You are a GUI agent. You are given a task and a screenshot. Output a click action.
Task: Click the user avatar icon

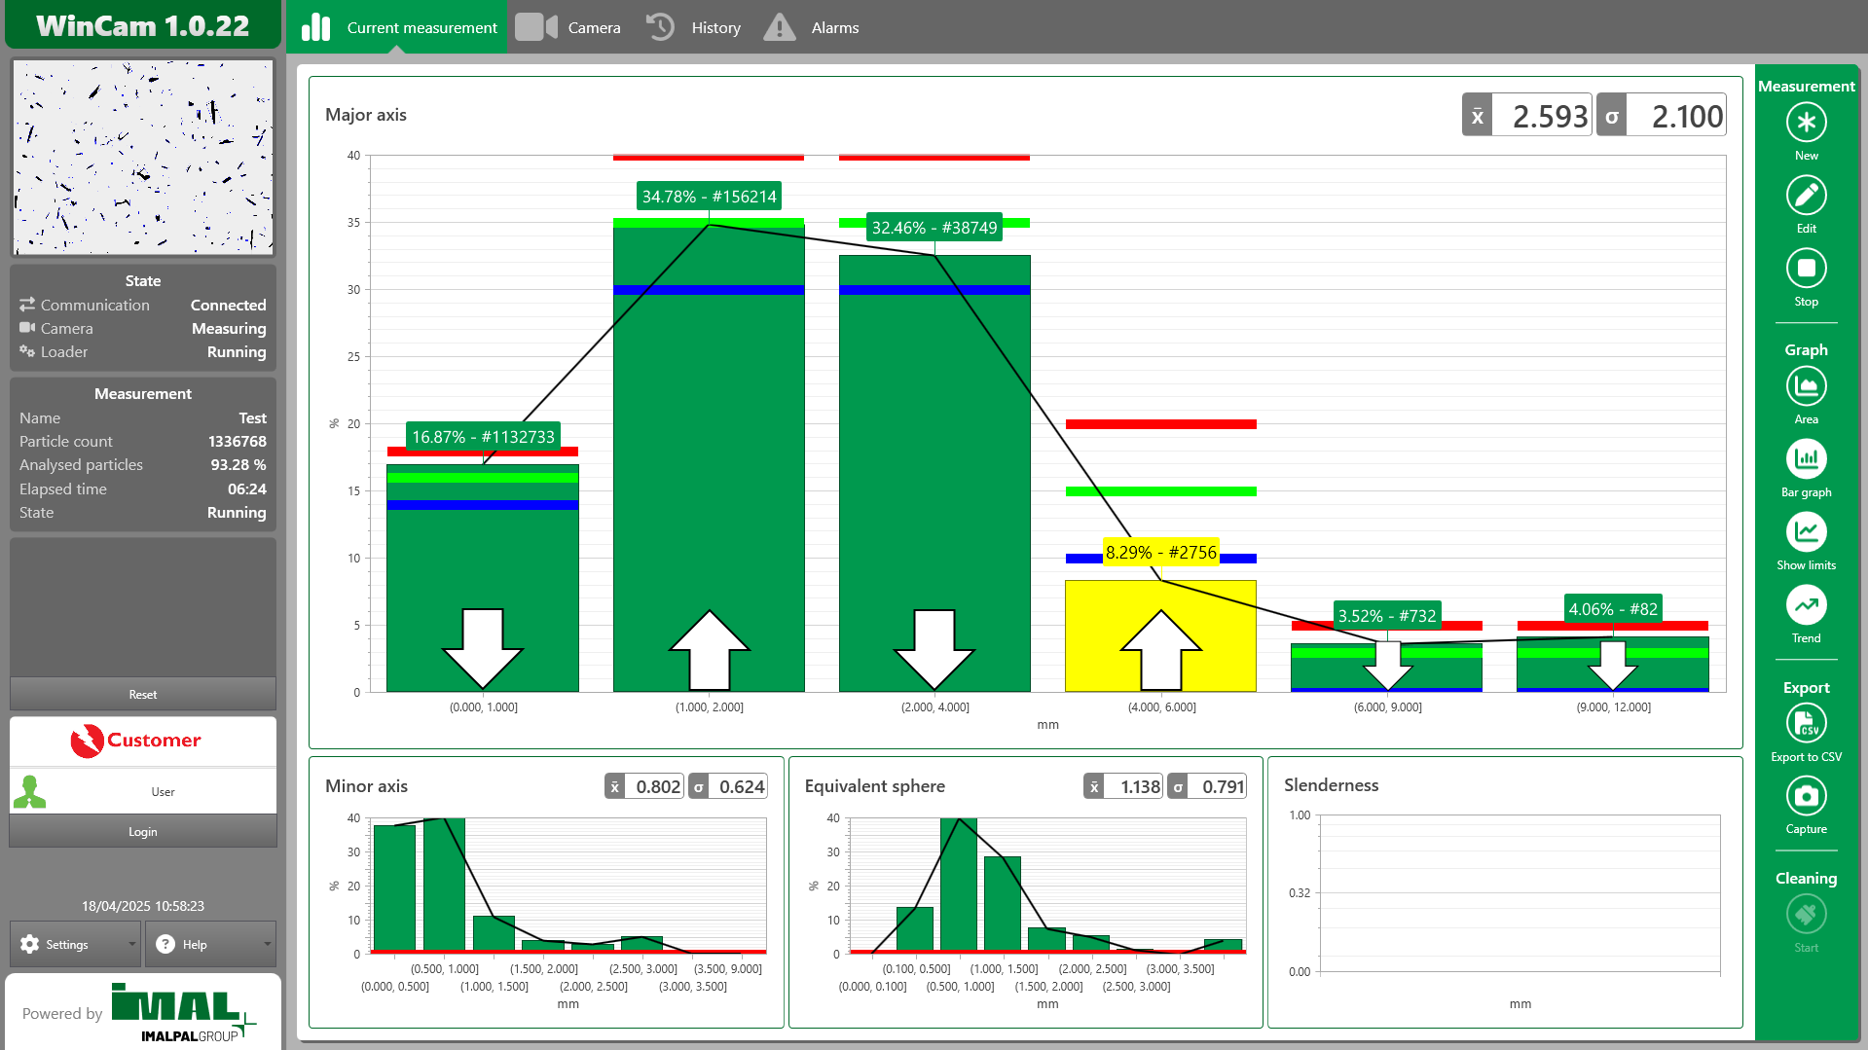(30, 792)
